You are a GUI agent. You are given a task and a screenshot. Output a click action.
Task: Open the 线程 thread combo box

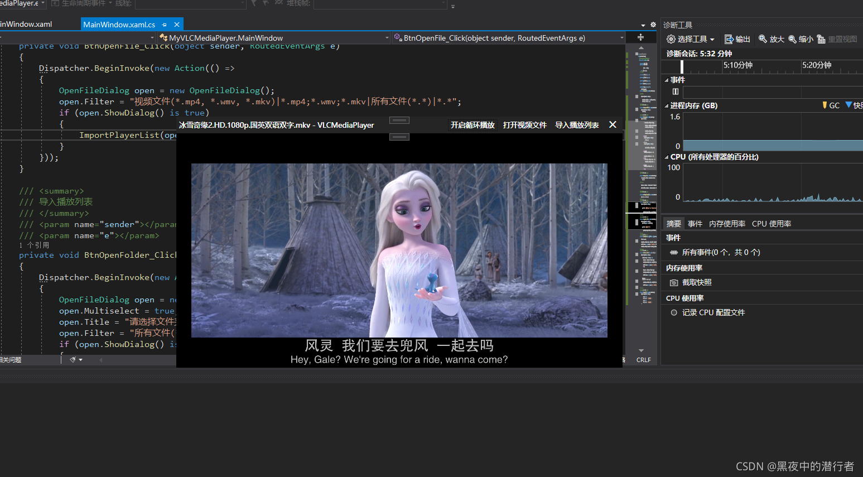pos(190,4)
